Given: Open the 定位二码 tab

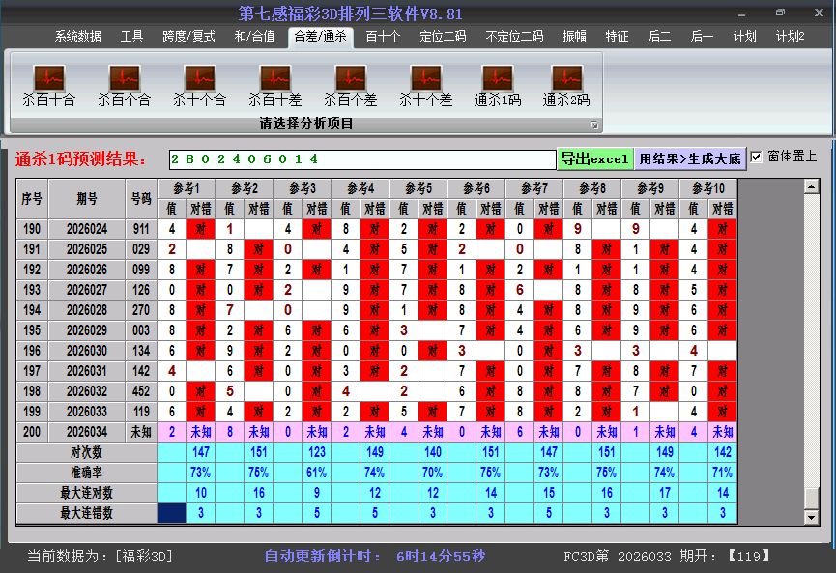Looking at the screenshot, I should (x=443, y=37).
